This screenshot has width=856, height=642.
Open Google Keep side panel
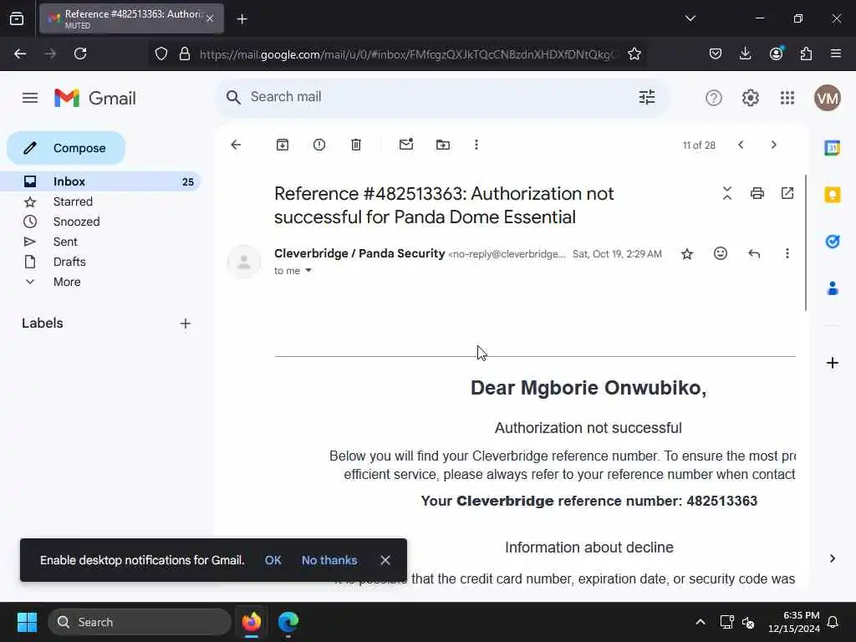(832, 195)
